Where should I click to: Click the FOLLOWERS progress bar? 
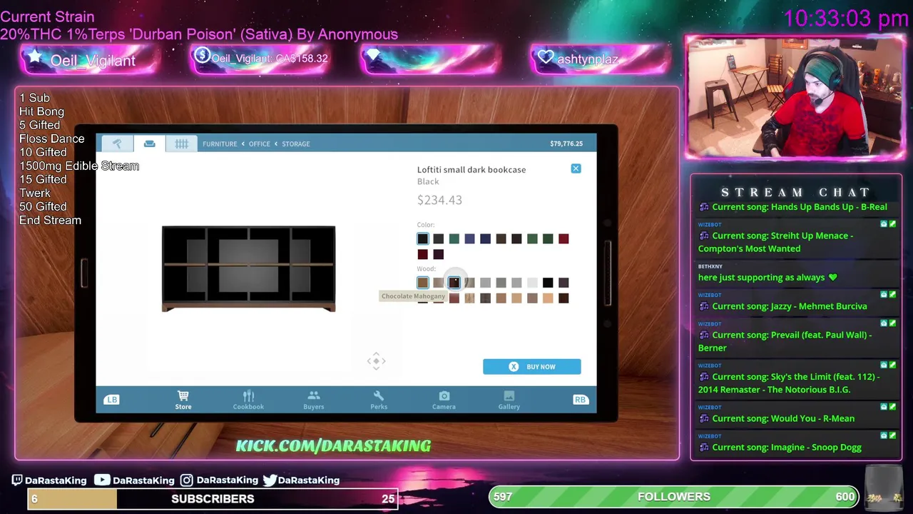(x=674, y=497)
